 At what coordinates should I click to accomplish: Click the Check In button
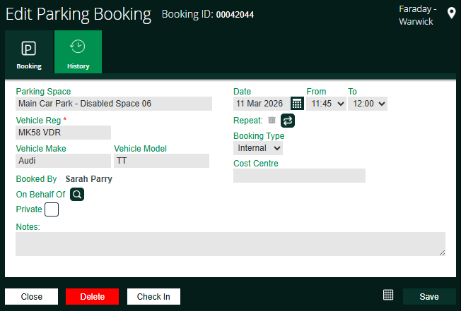point(153,296)
